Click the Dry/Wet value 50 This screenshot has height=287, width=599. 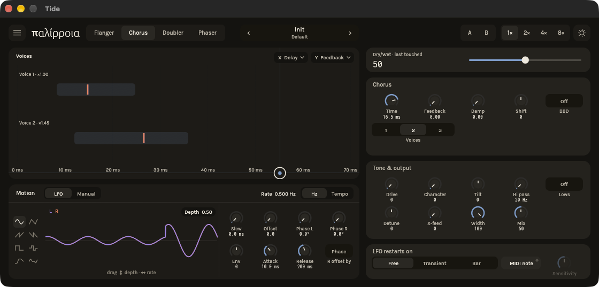point(378,65)
